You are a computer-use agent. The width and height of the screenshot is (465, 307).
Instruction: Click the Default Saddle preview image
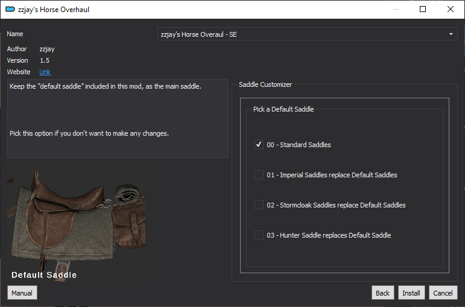point(76,226)
